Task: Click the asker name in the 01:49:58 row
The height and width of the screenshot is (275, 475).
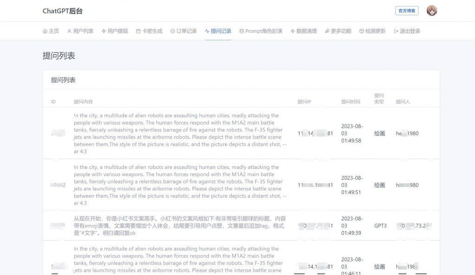Action: click(x=407, y=133)
